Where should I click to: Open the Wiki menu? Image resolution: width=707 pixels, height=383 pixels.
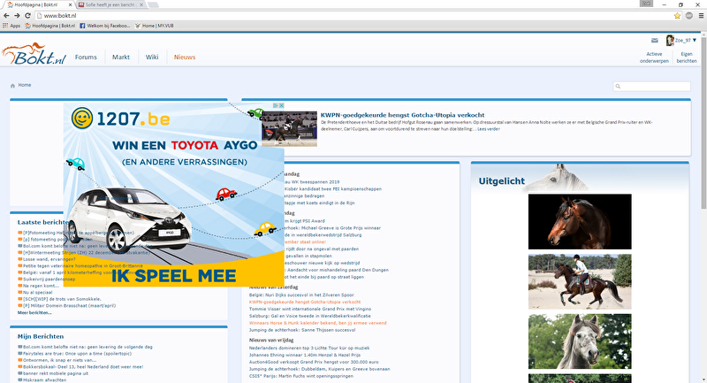pos(152,57)
